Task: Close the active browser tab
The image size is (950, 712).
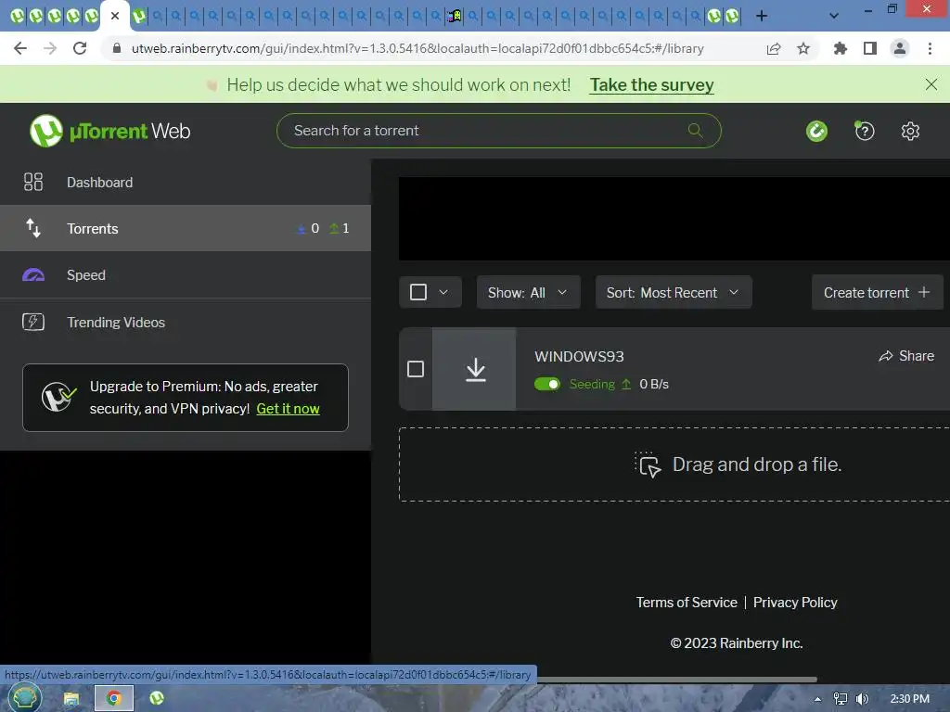Action: [114, 16]
